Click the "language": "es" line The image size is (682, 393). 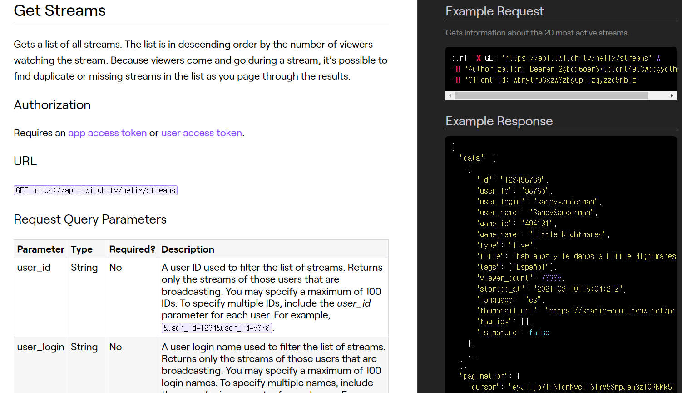(x=510, y=300)
